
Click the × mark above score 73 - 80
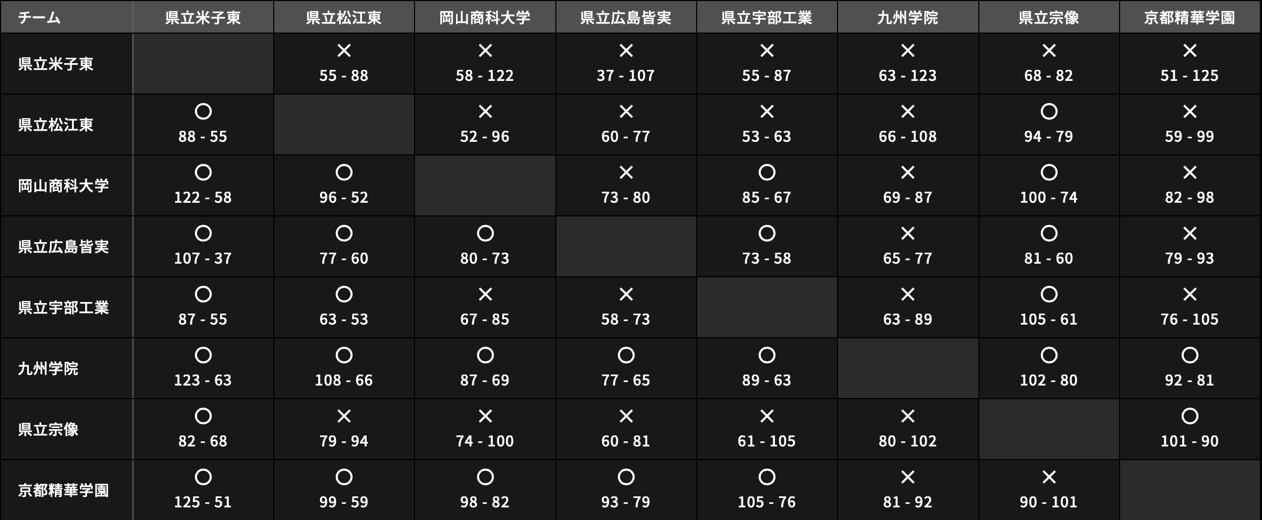tap(626, 173)
